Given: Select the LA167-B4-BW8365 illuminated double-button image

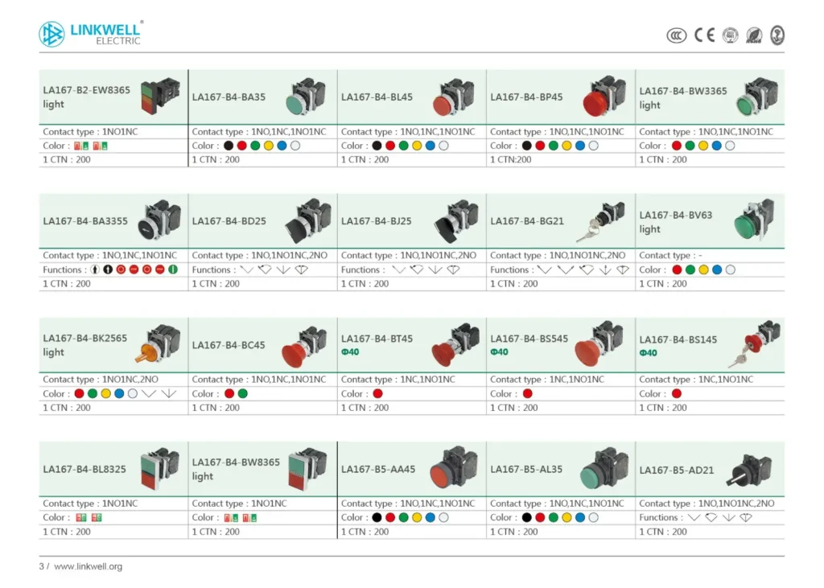Looking at the screenshot, I should [x=307, y=469].
